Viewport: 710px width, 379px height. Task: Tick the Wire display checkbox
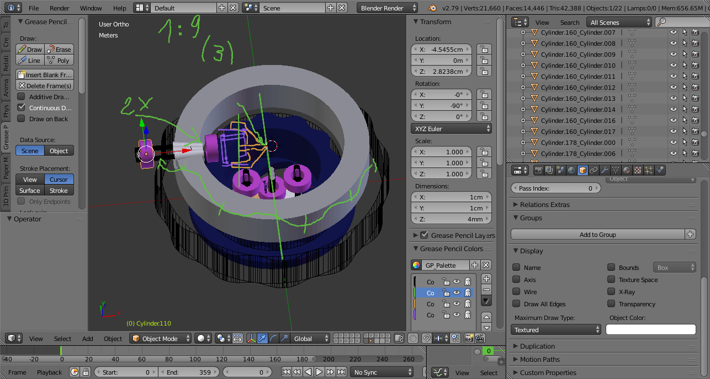(516, 291)
